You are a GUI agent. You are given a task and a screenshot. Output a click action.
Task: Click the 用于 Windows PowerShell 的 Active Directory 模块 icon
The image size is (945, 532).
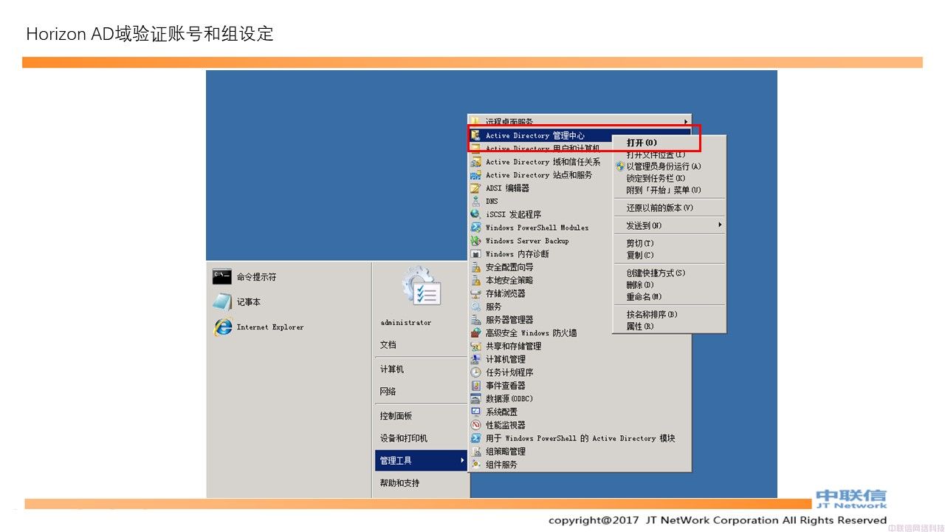click(476, 438)
